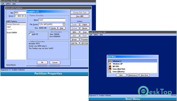Select the Windows 7 boot entry
Image resolution: width=177 pixels, height=101 pixels.
133,61
